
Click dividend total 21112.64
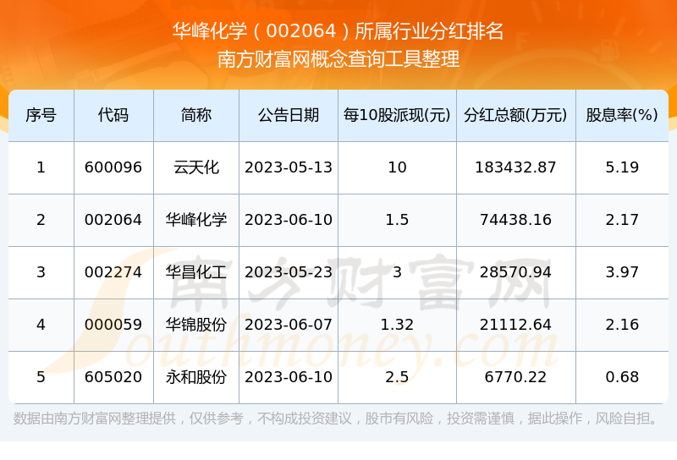click(515, 325)
